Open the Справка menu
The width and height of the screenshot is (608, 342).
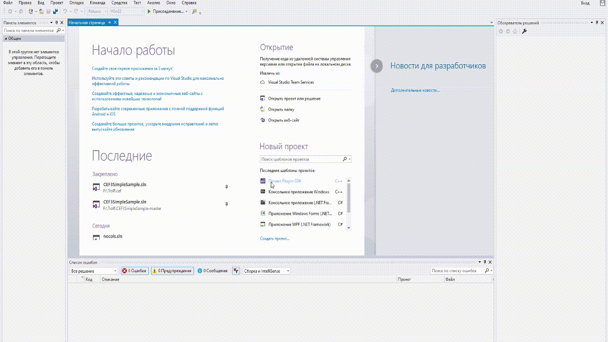[x=189, y=3]
